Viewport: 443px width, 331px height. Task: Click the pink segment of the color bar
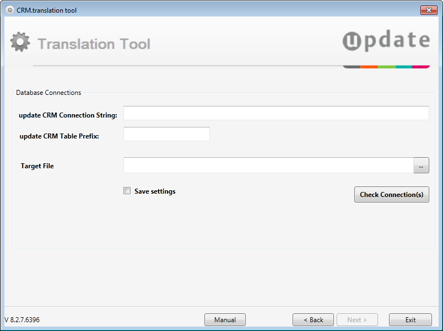tap(421, 66)
